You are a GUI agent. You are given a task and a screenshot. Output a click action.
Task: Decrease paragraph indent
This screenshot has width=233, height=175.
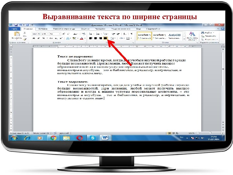click(x=113, y=34)
